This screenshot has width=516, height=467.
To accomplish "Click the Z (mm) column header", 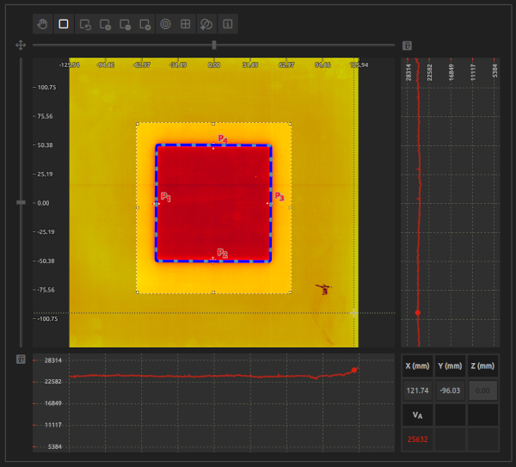I will click(x=482, y=366).
